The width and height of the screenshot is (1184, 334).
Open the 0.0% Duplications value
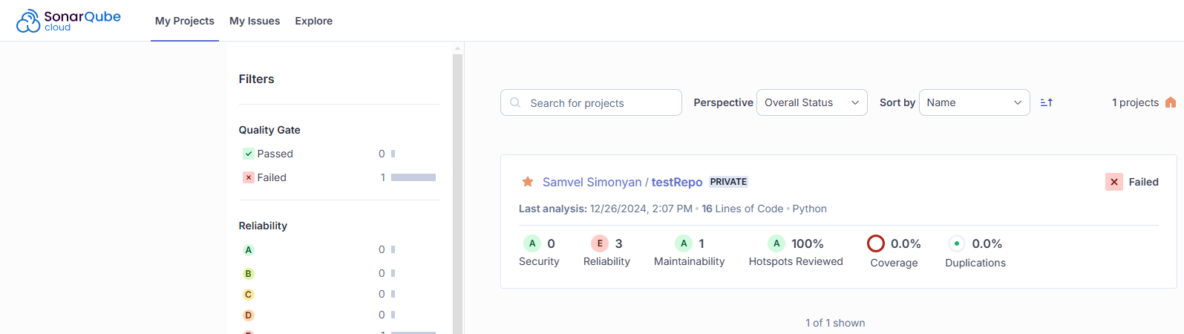coord(987,243)
